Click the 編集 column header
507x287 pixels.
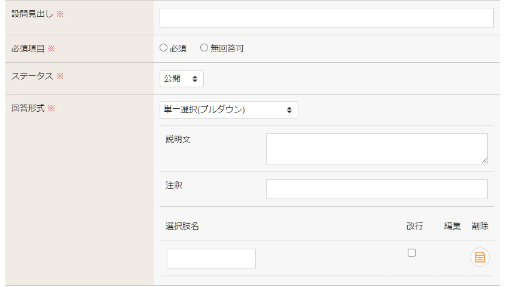point(452,226)
